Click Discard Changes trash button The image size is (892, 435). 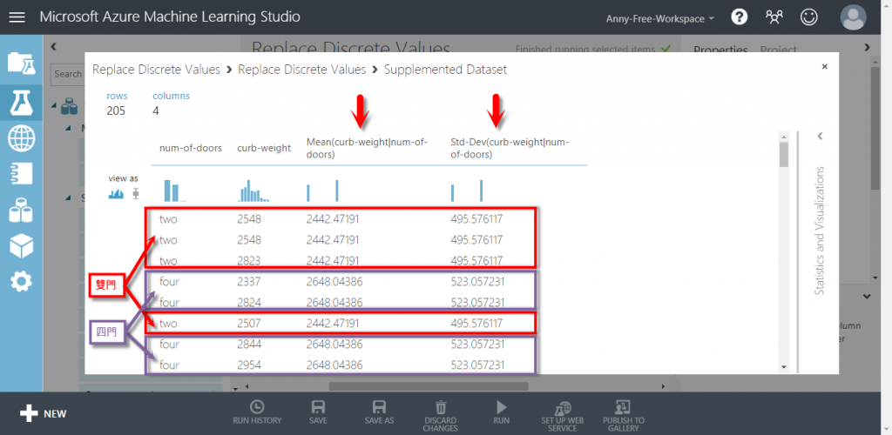(x=440, y=416)
